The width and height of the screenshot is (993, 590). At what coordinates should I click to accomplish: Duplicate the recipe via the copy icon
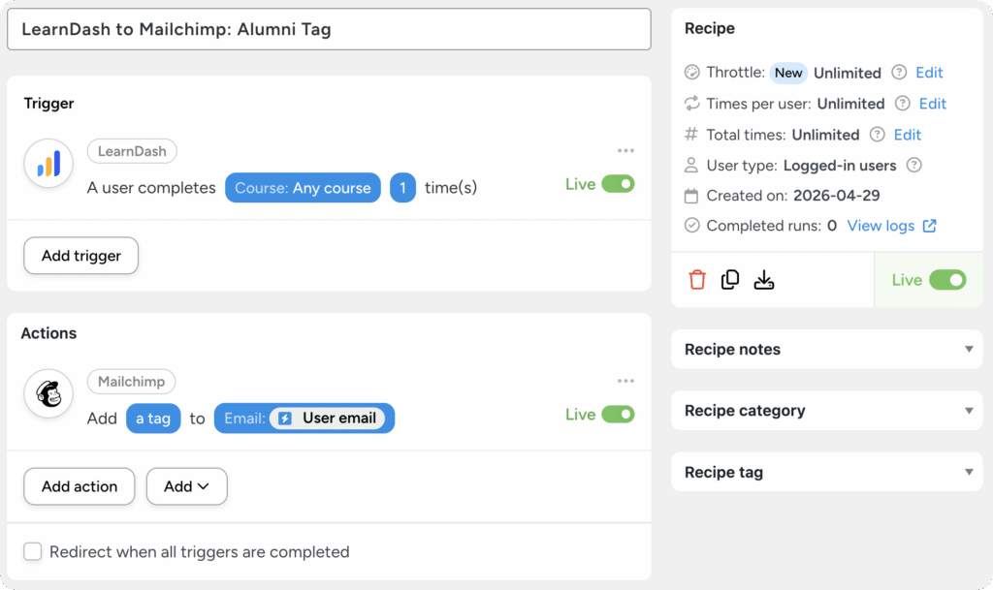pos(731,279)
